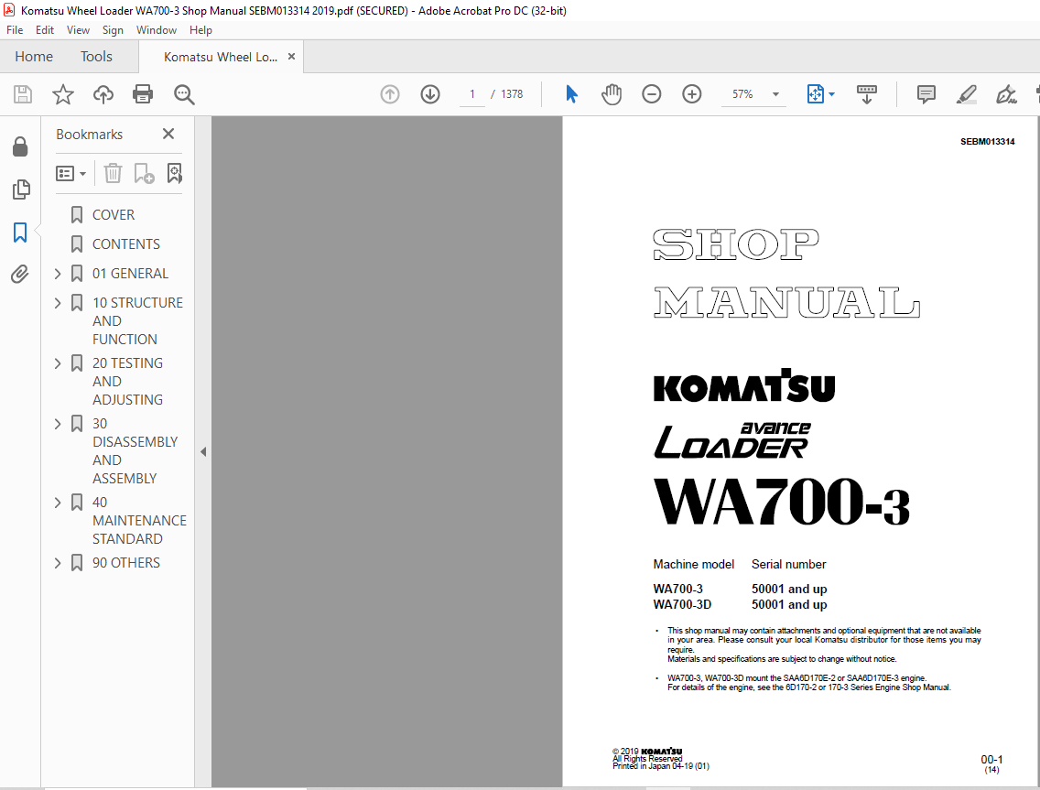Select the Komatsu Wheel Lo... document tab
This screenshot has width=1040, height=790.
(x=221, y=57)
